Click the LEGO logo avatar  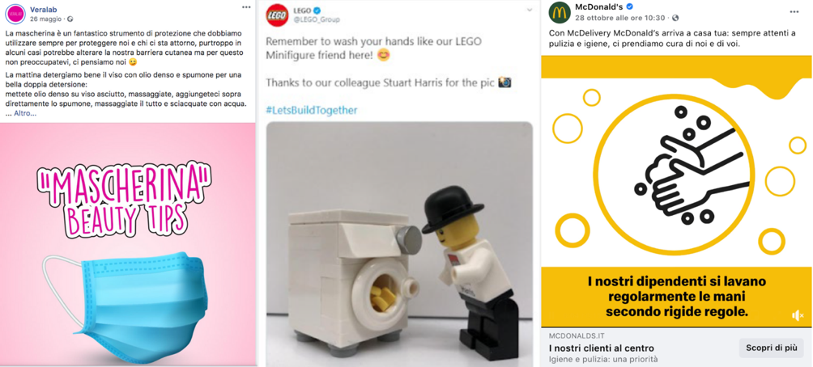(278, 14)
